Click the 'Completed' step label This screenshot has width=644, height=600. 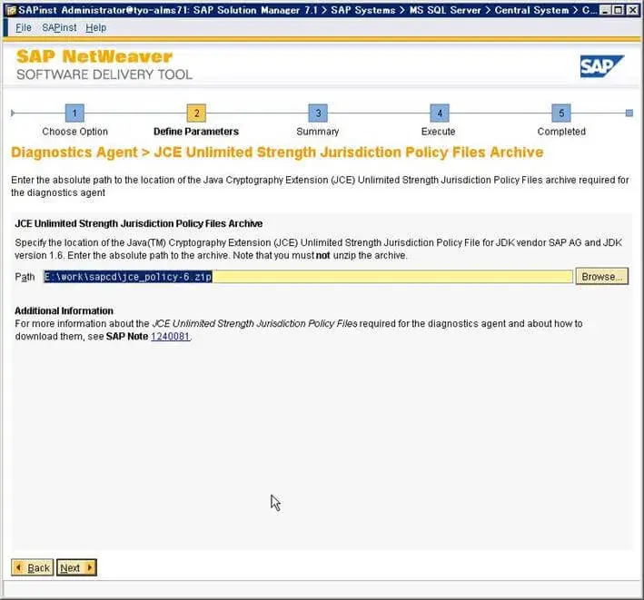(561, 132)
